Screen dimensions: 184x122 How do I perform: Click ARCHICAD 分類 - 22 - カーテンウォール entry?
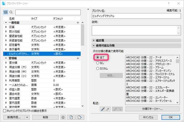pos(149,101)
